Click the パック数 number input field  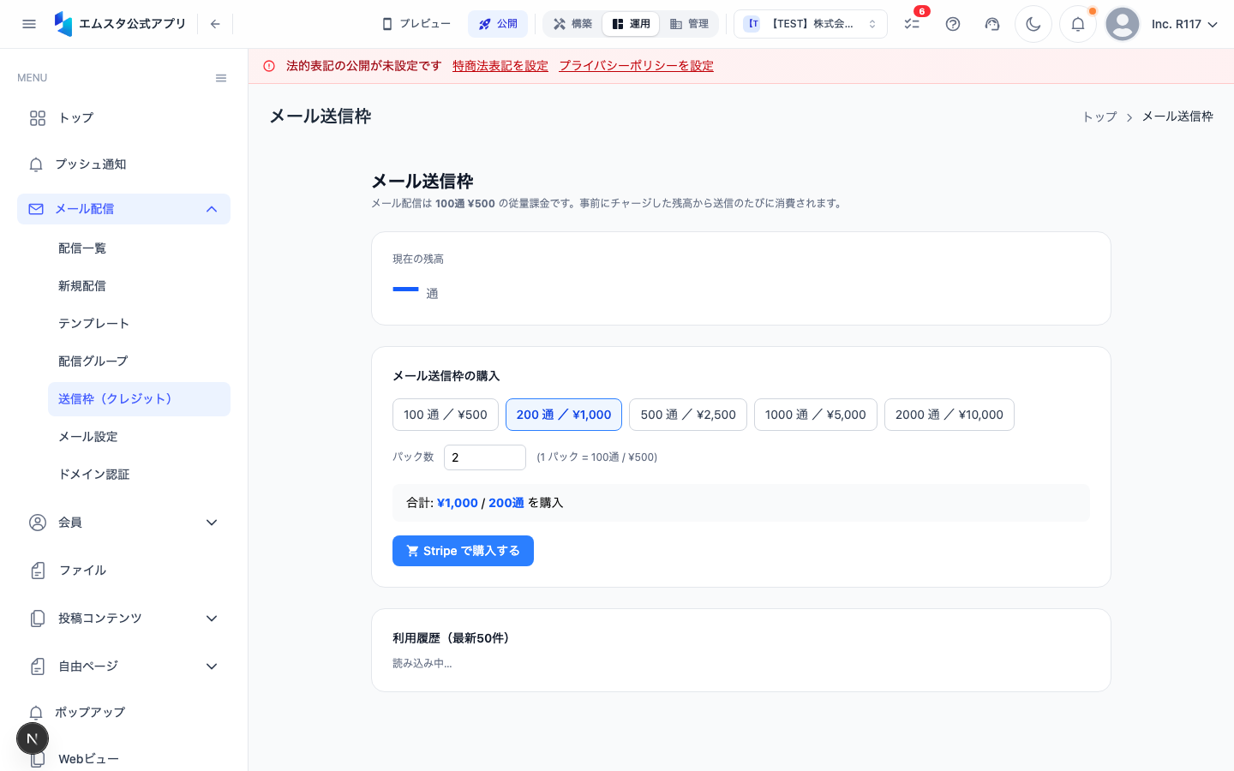(x=485, y=457)
